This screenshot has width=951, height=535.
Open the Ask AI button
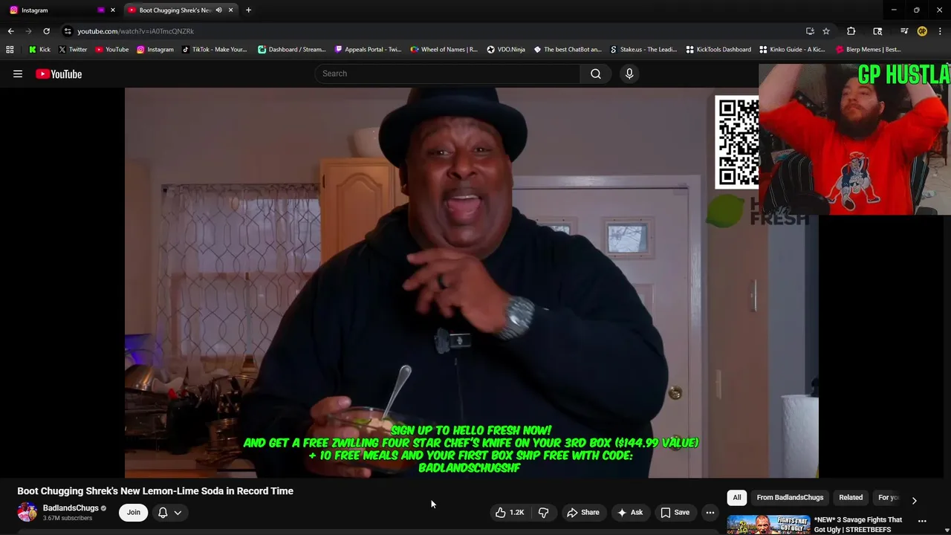pyautogui.click(x=630, y=512)
